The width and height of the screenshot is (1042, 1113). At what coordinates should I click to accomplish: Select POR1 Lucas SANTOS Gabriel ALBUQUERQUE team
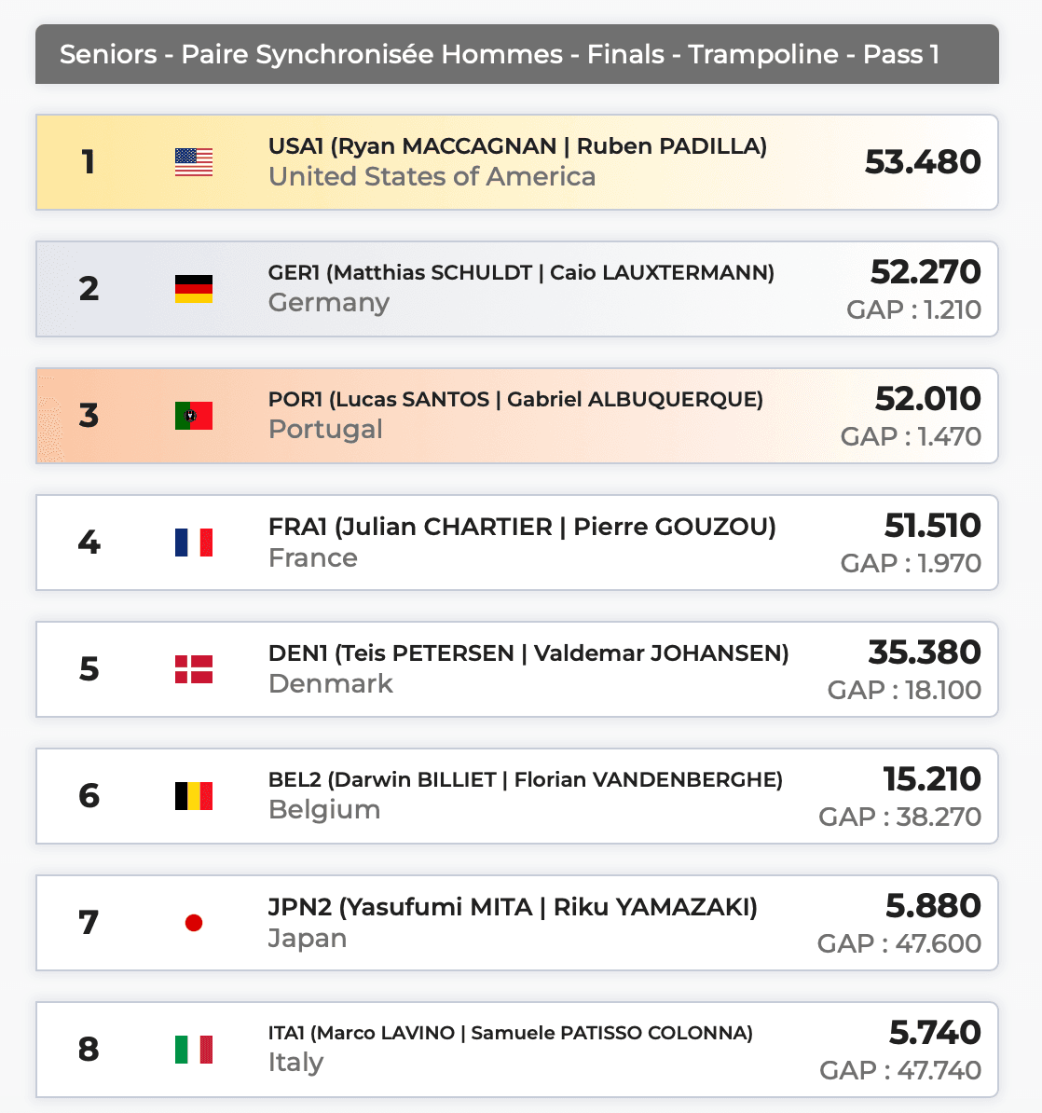[515, 400]
